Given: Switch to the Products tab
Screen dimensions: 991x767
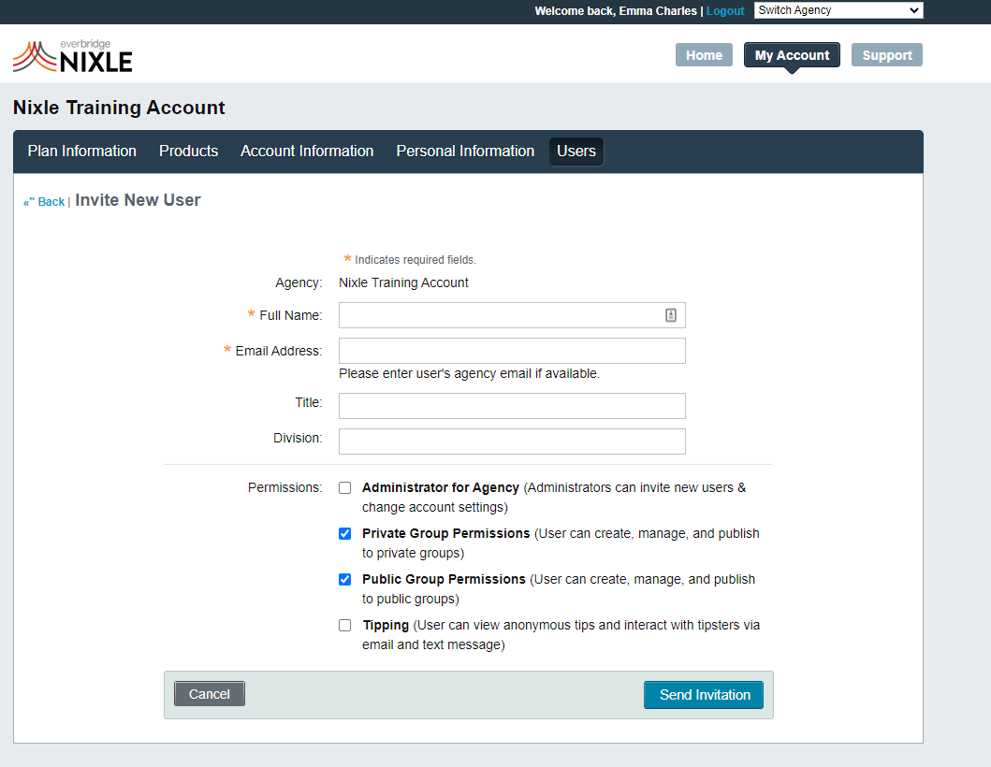Looking at the screenshot, I should pos(188,151).
